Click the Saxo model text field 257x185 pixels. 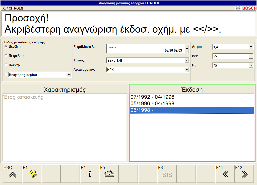tap(146, 49)
